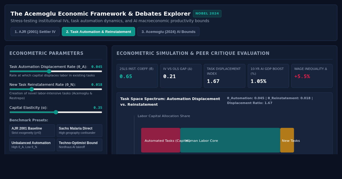The width and height of the screenshot is (342, 179).
Task: Click the 0.018 reinstatement rate value
Action: click(97, 85)
